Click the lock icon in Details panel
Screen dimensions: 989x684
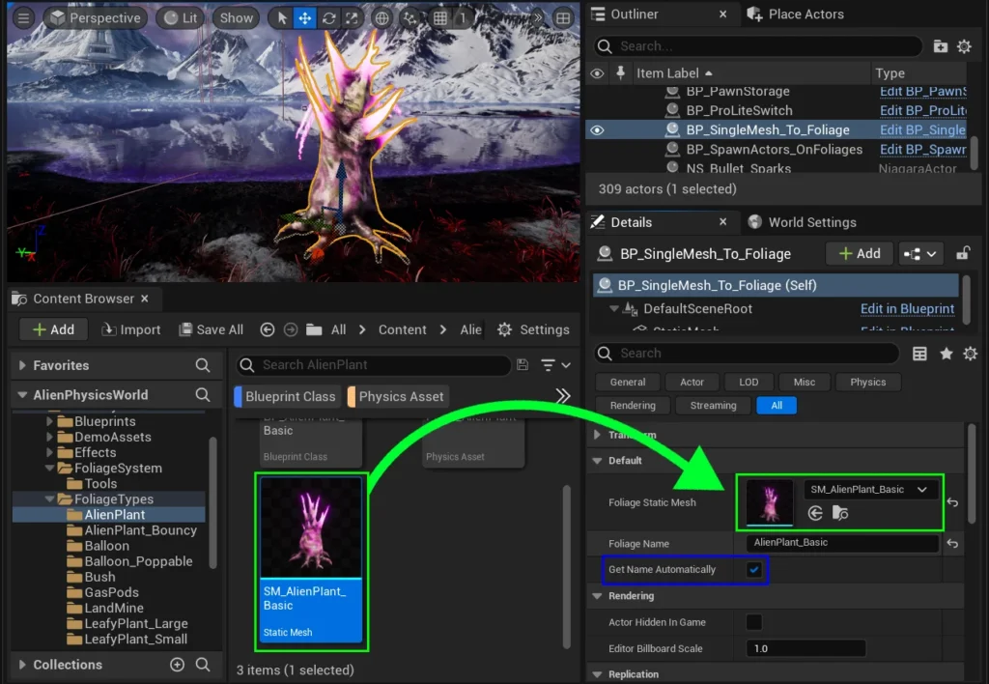[x=962, y=254]
